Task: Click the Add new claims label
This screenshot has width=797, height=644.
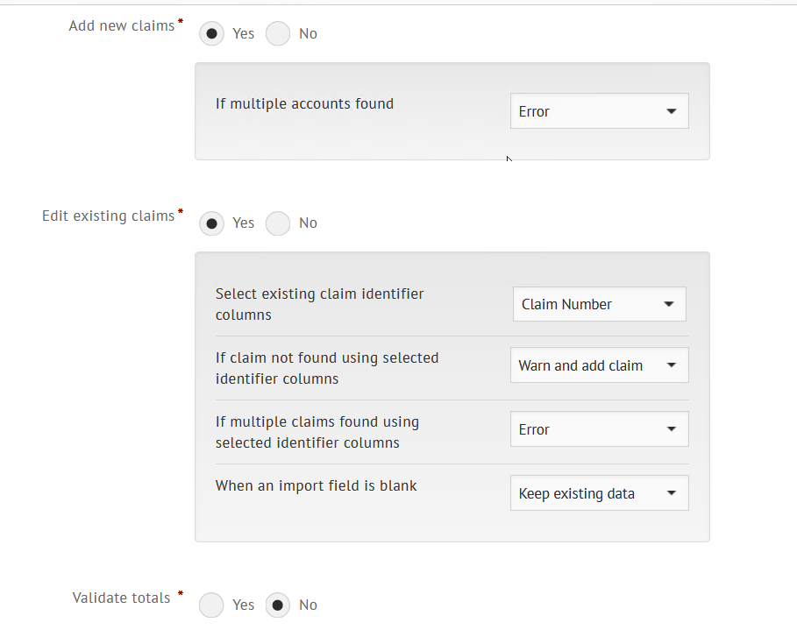Action: pos(121,26)
